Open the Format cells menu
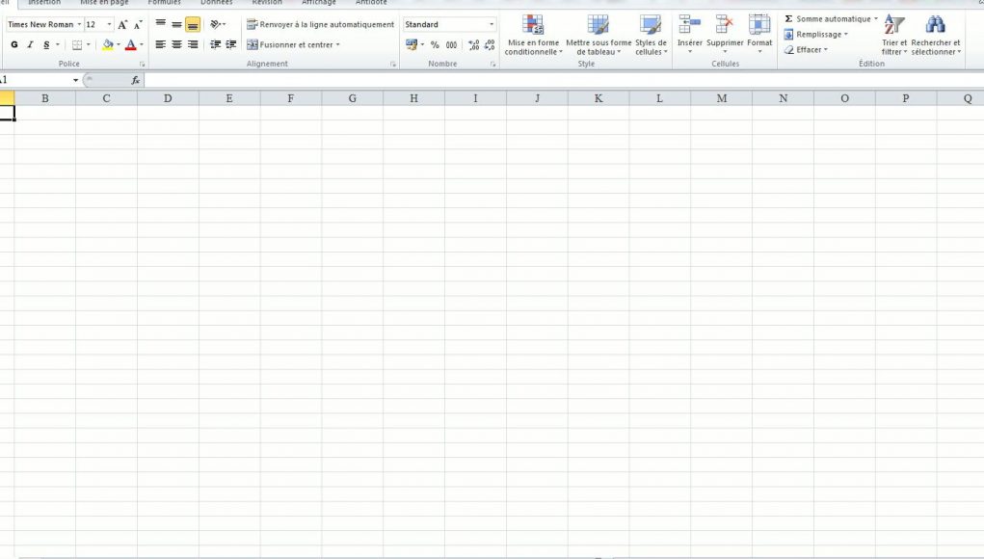This screenshot has height=559, width=984. click(759, 34)
